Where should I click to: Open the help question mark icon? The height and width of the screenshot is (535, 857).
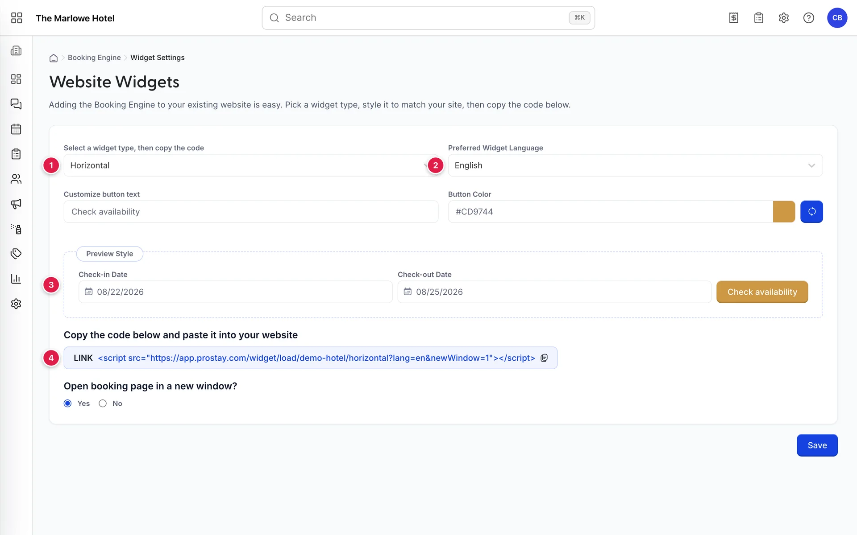pyautogui.click(x=809, y=18)
